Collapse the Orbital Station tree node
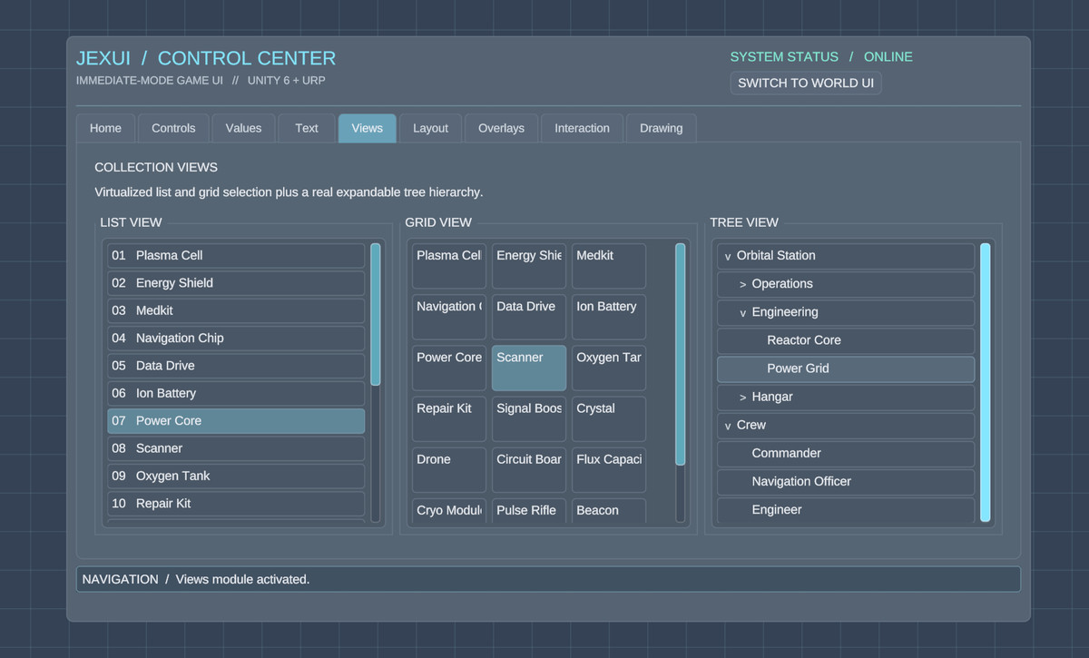 [x=728, y=256]
